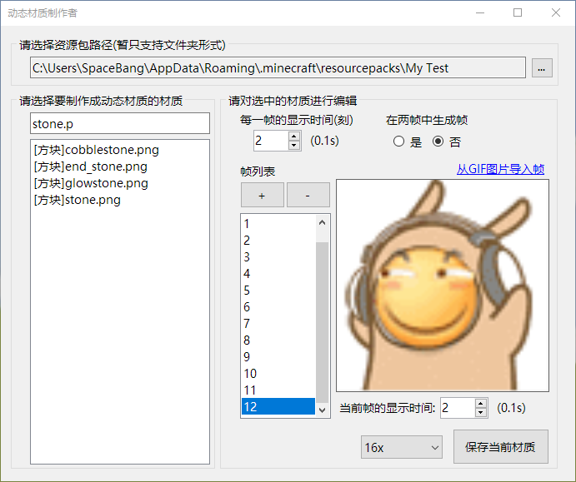
Task: Minimize the 动态材质制作者 window
Action: (x=480, y=12)
